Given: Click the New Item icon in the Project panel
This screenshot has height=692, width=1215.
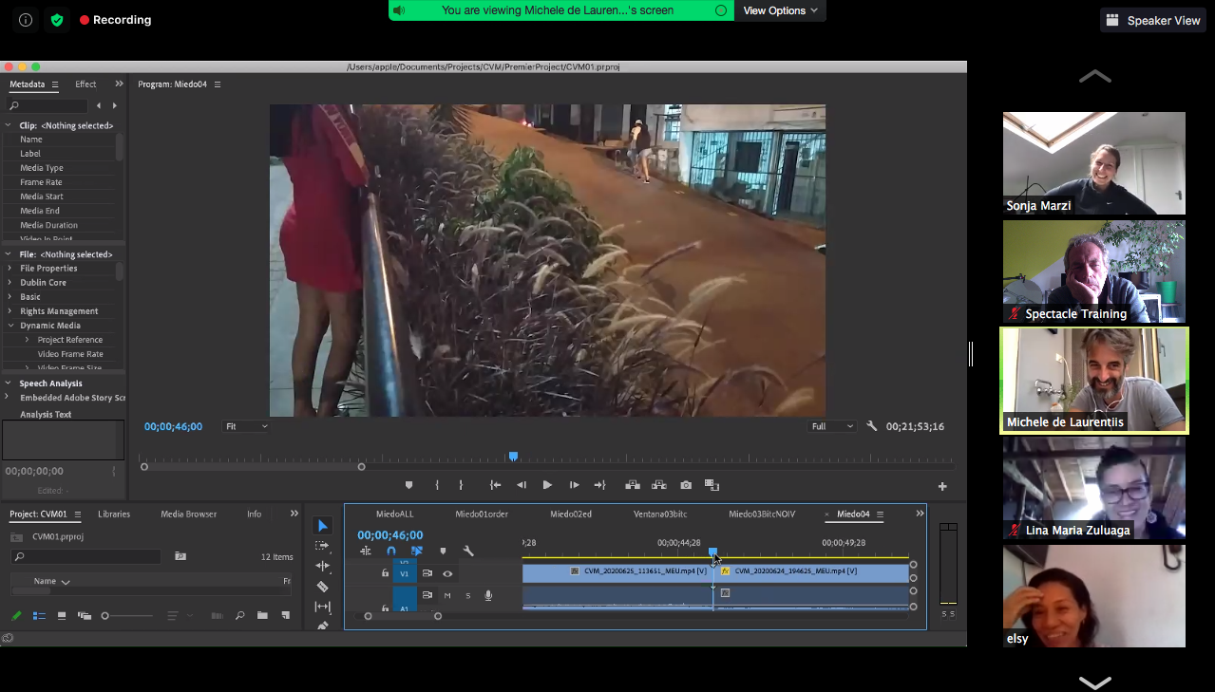Looking at the screenshot, I should pos(284,616).
